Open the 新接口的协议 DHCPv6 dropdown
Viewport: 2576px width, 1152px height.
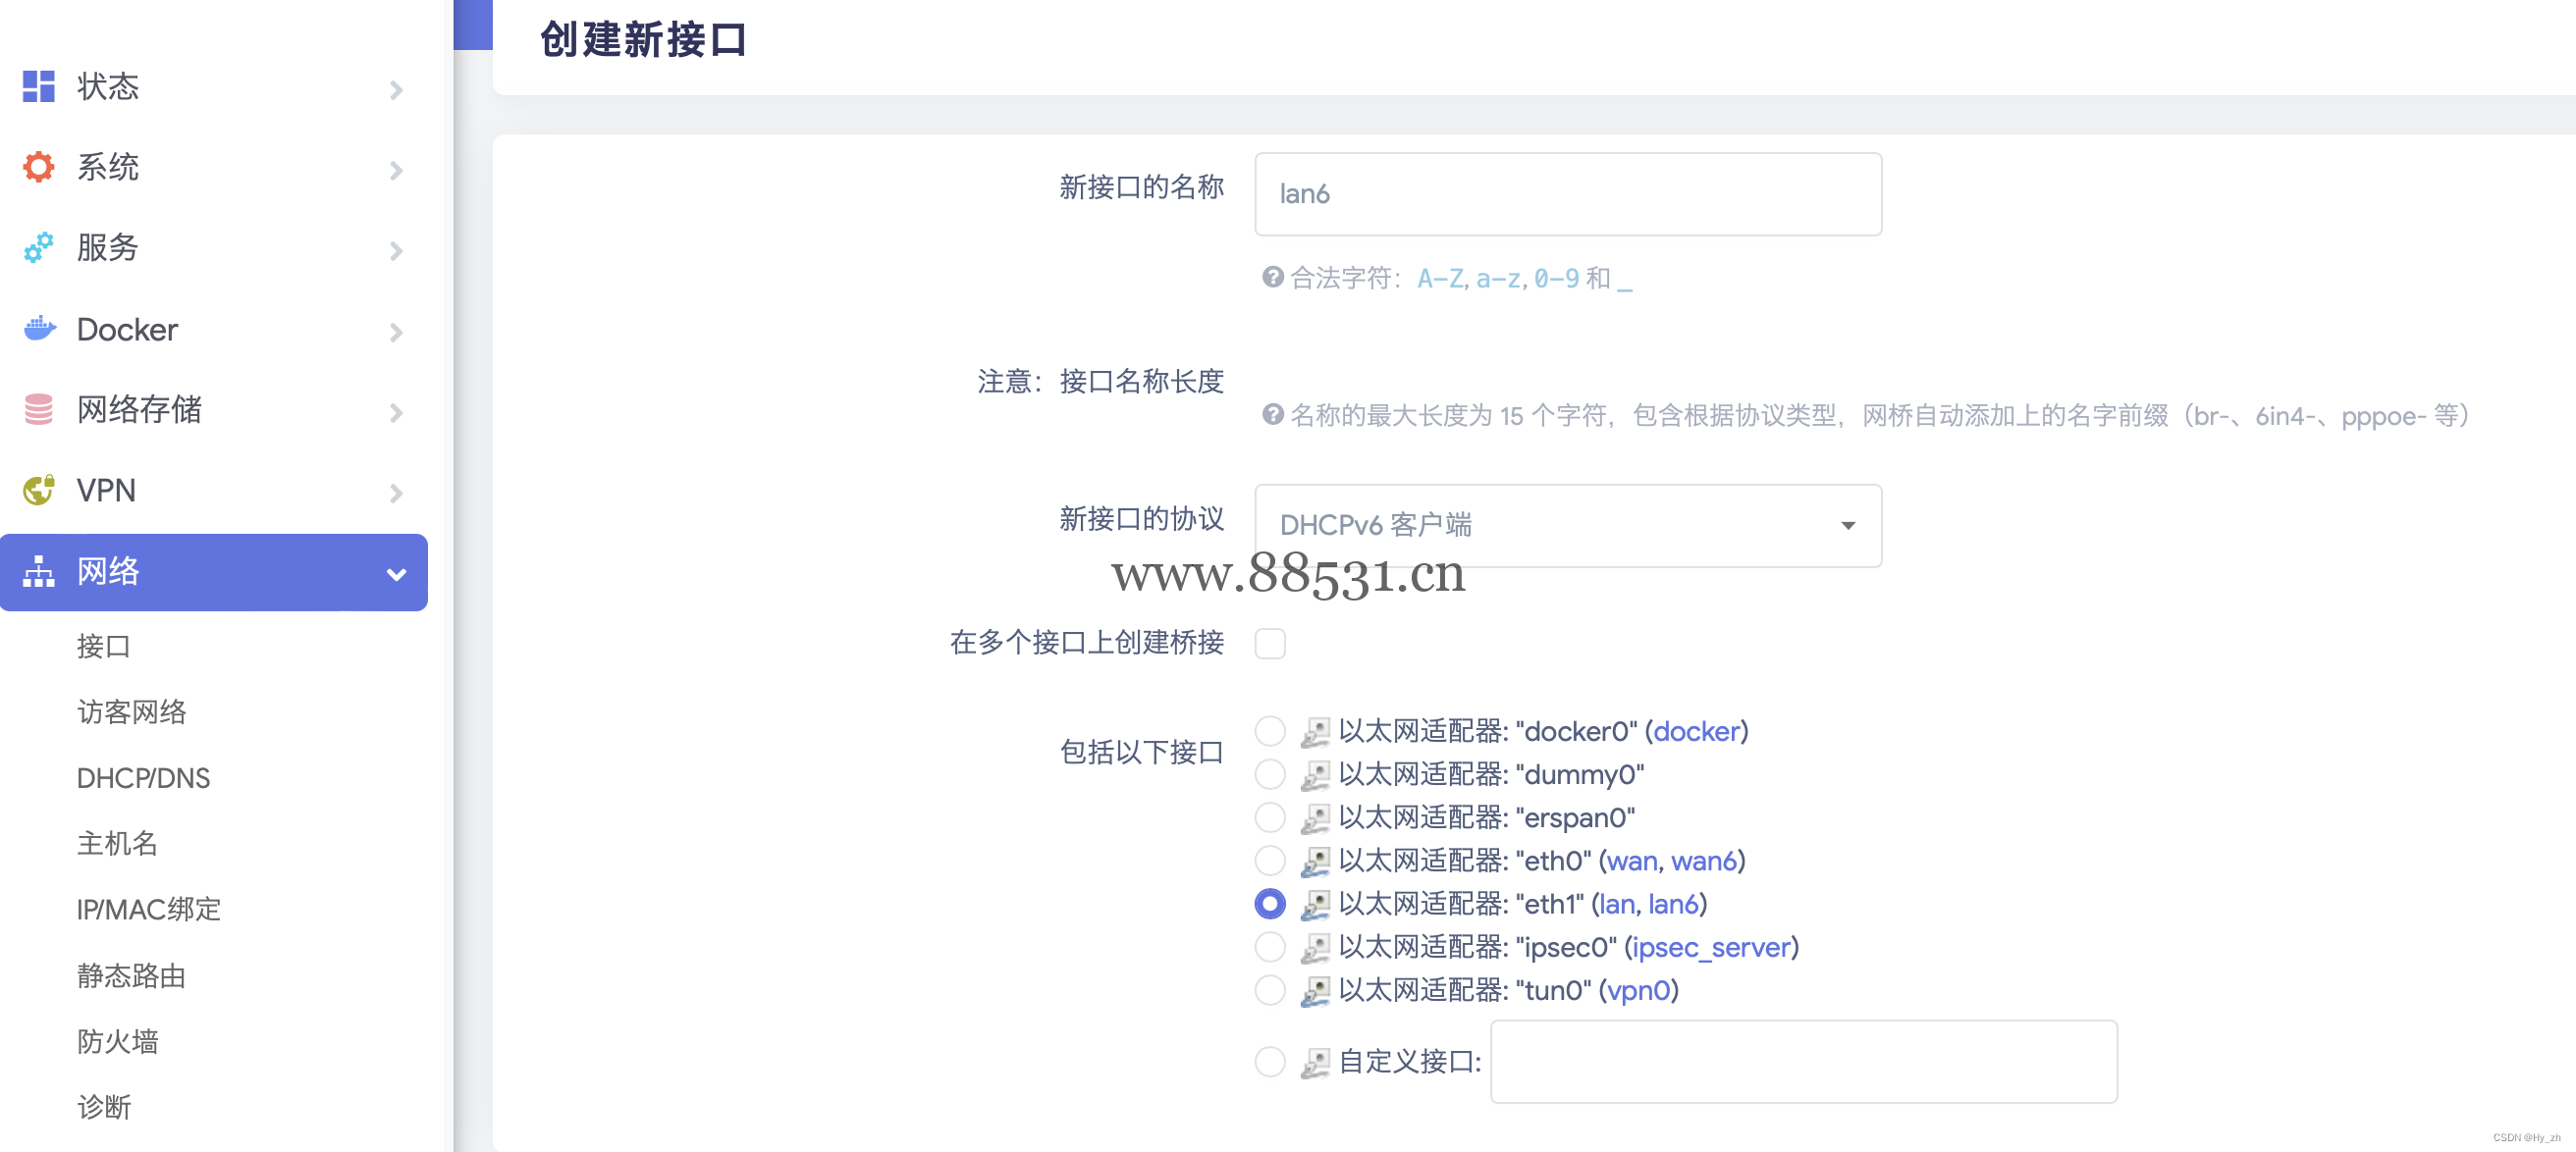click(x=1568, y=526)
